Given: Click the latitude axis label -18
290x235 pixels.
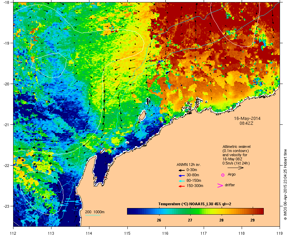Looking at the screenshot, I should tap(6, 2).
